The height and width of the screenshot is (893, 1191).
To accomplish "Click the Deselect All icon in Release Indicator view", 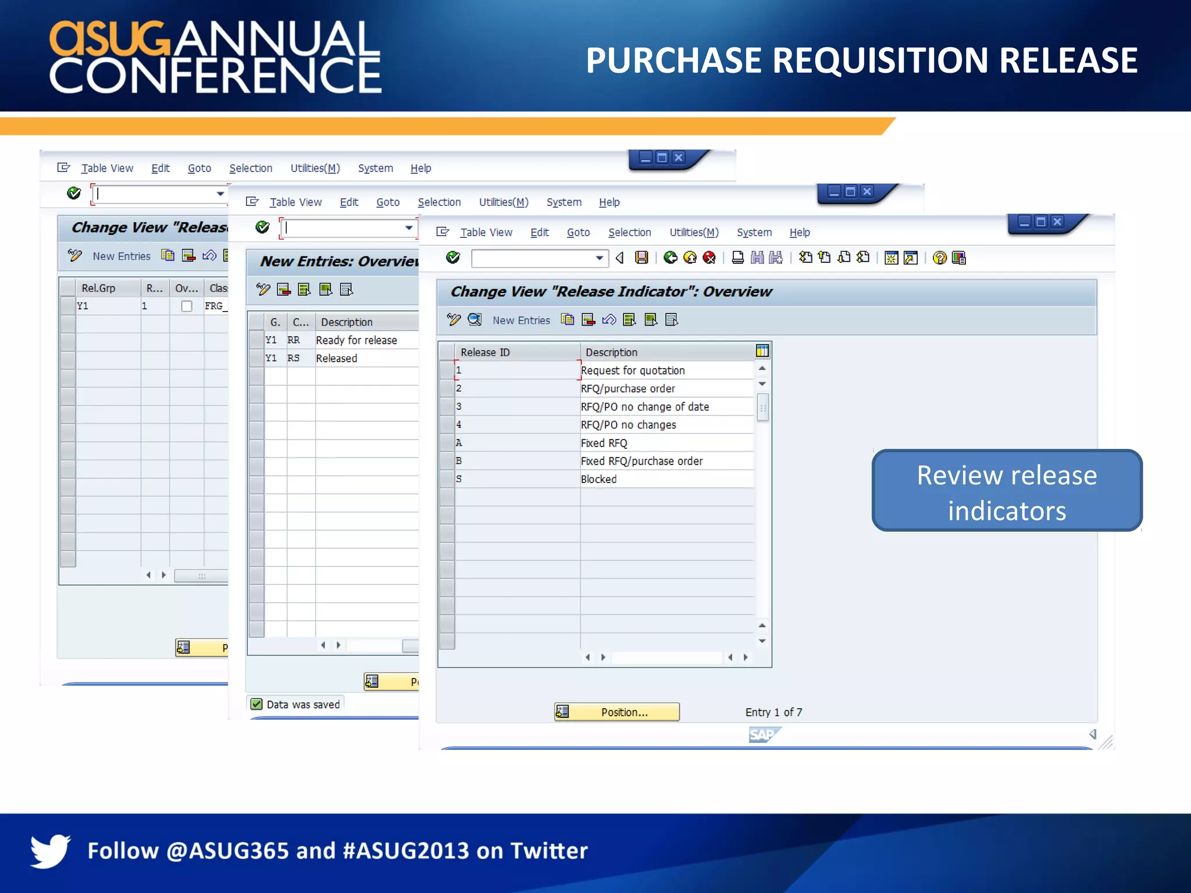I will (x=672, y=320).
